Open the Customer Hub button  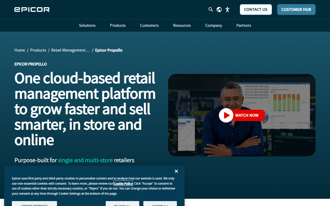296,10
